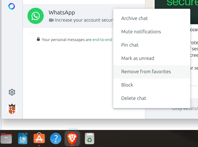198x147 pixels.
Task: Click the Brave browser dock icon
Action: 72,138
